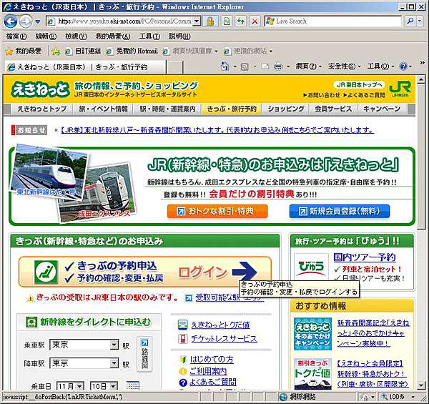Click the えきねっと site logo
The width and height of the screenshot is (429, 404).
(x=40, y=89)
